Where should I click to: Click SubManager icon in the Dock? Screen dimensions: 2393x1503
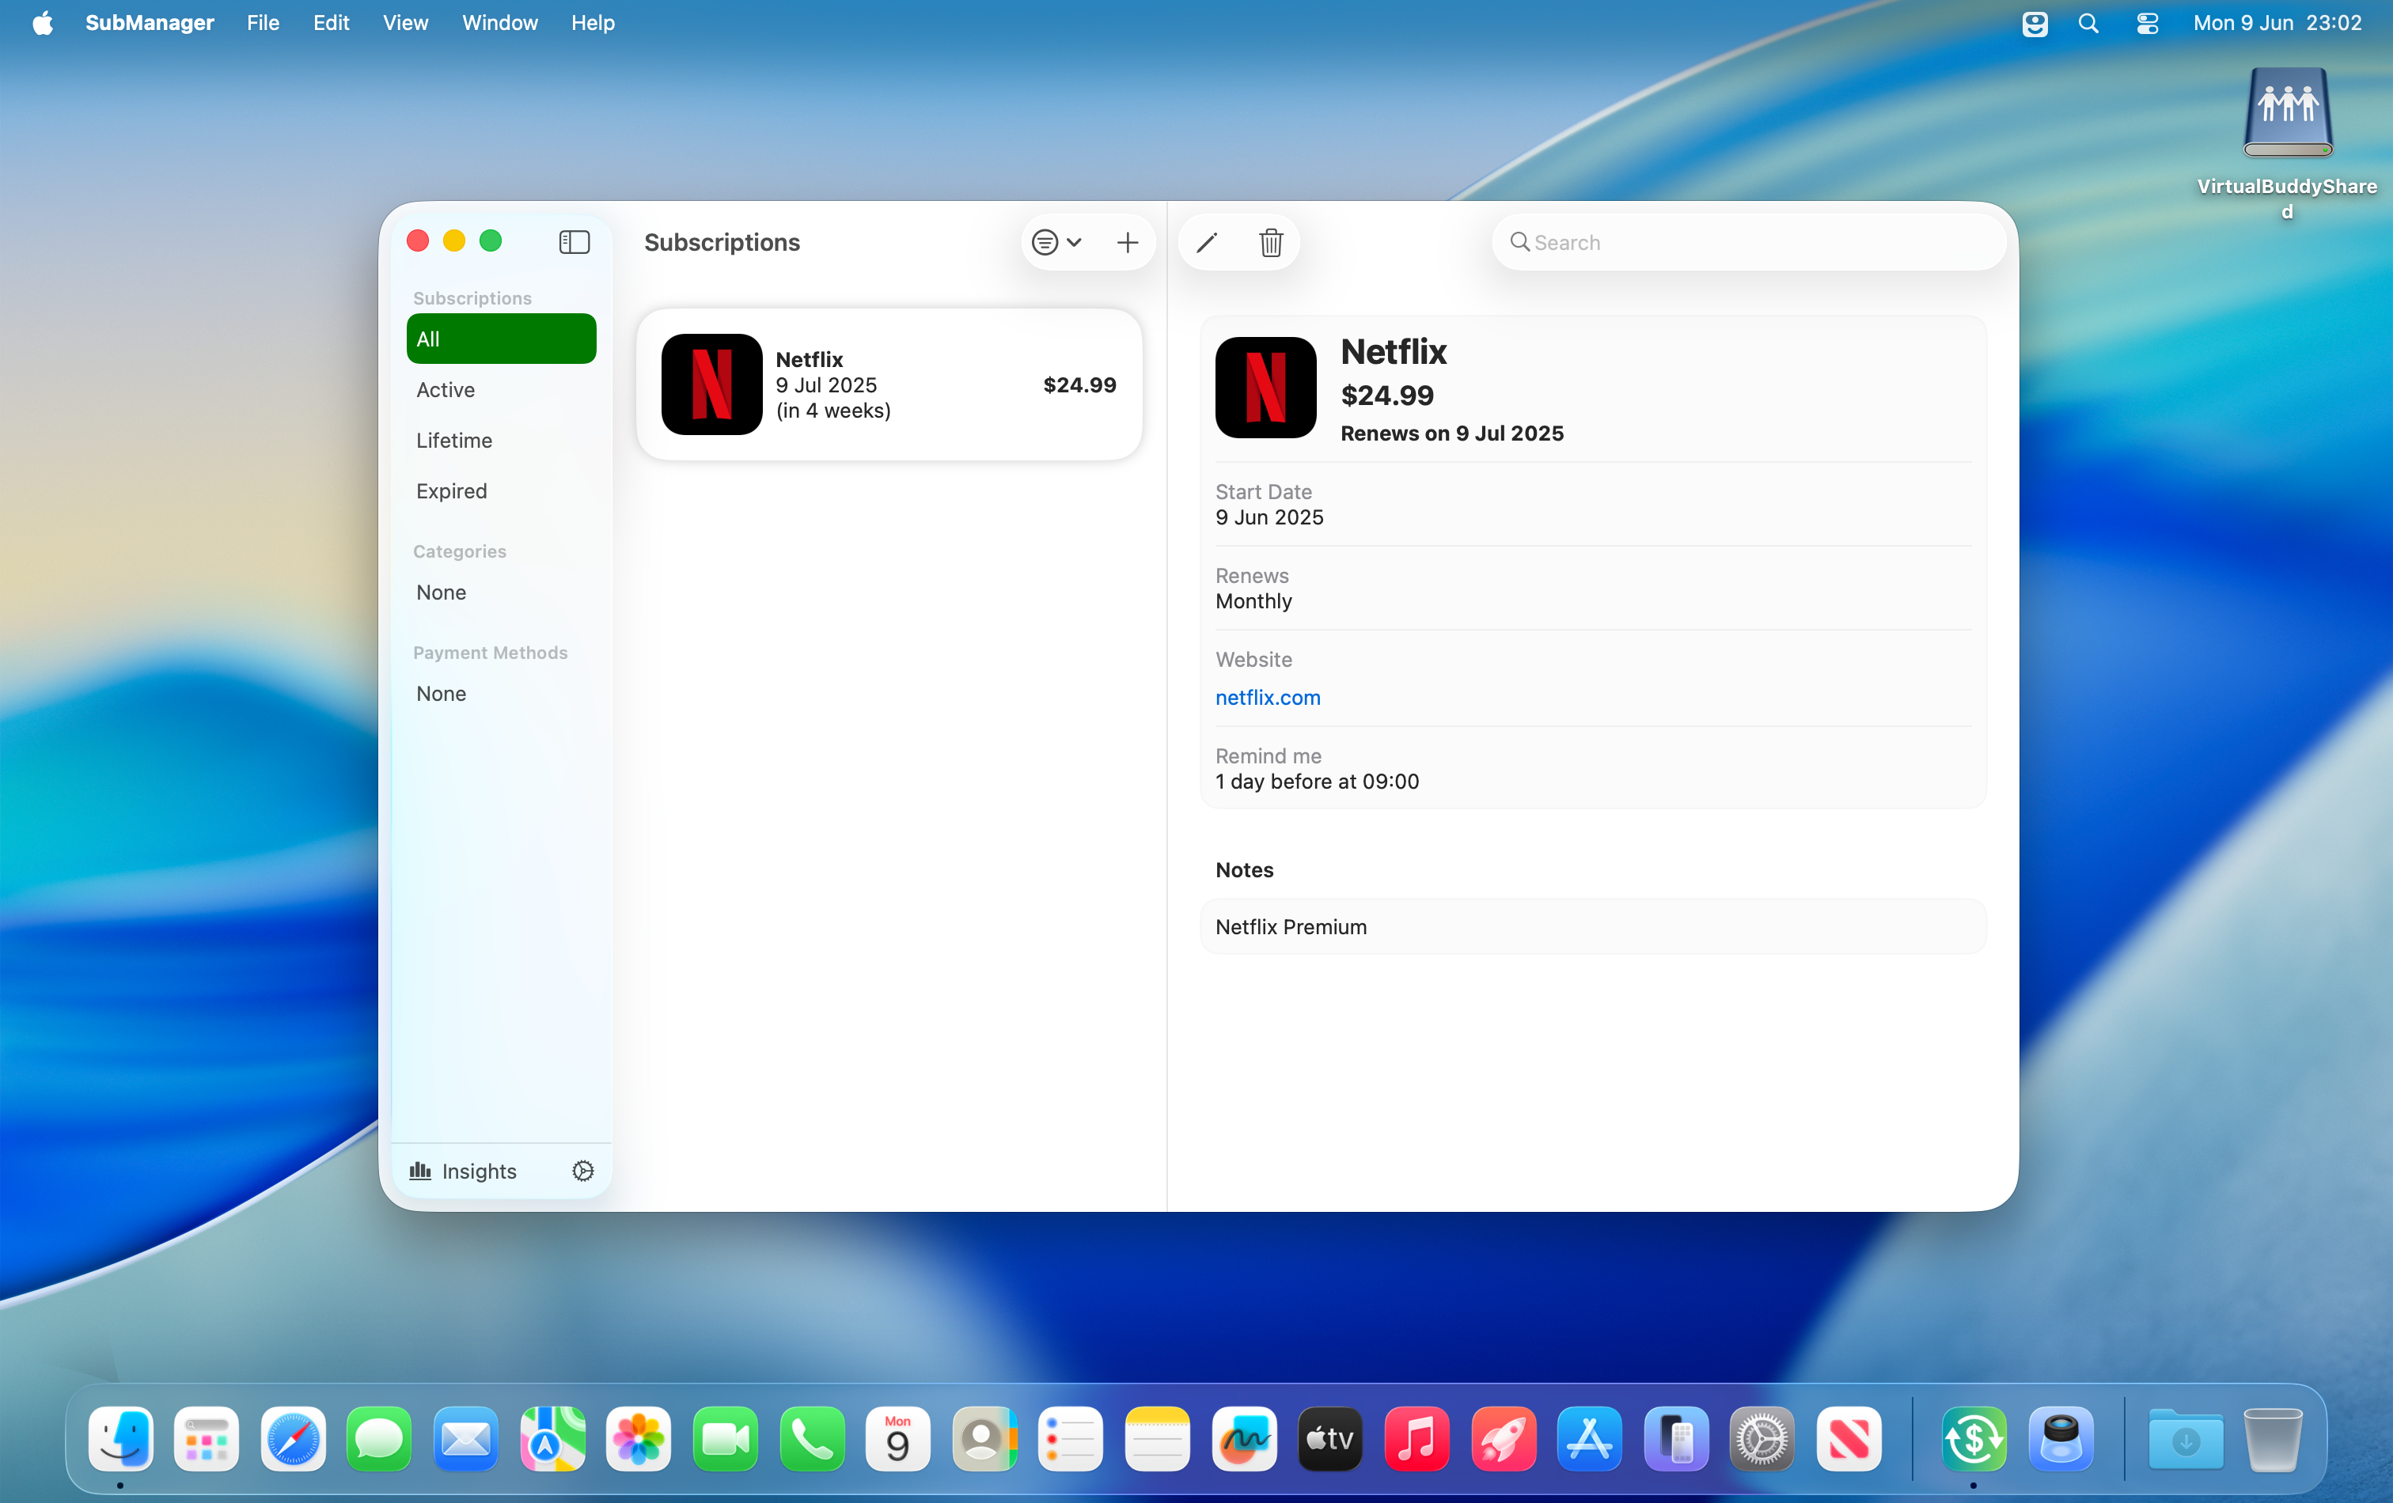[x=1974, y=1437]
